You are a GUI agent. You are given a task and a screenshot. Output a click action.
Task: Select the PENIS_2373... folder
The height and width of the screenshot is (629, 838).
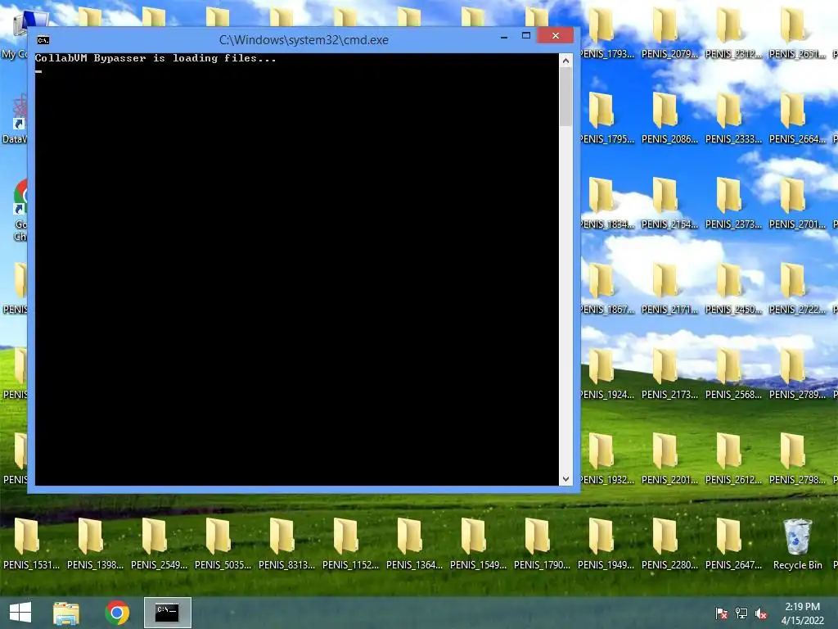coord(734,203)
